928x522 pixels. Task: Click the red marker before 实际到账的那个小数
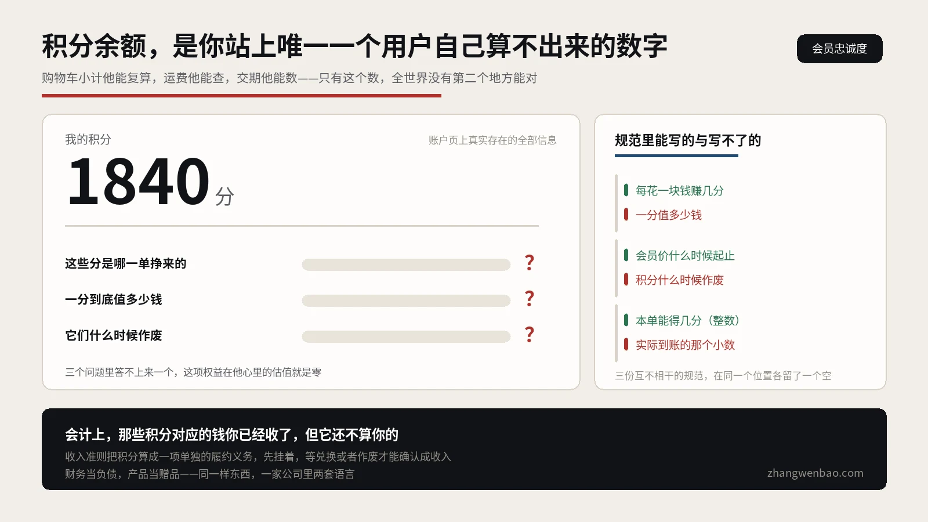tap(626, 344)
